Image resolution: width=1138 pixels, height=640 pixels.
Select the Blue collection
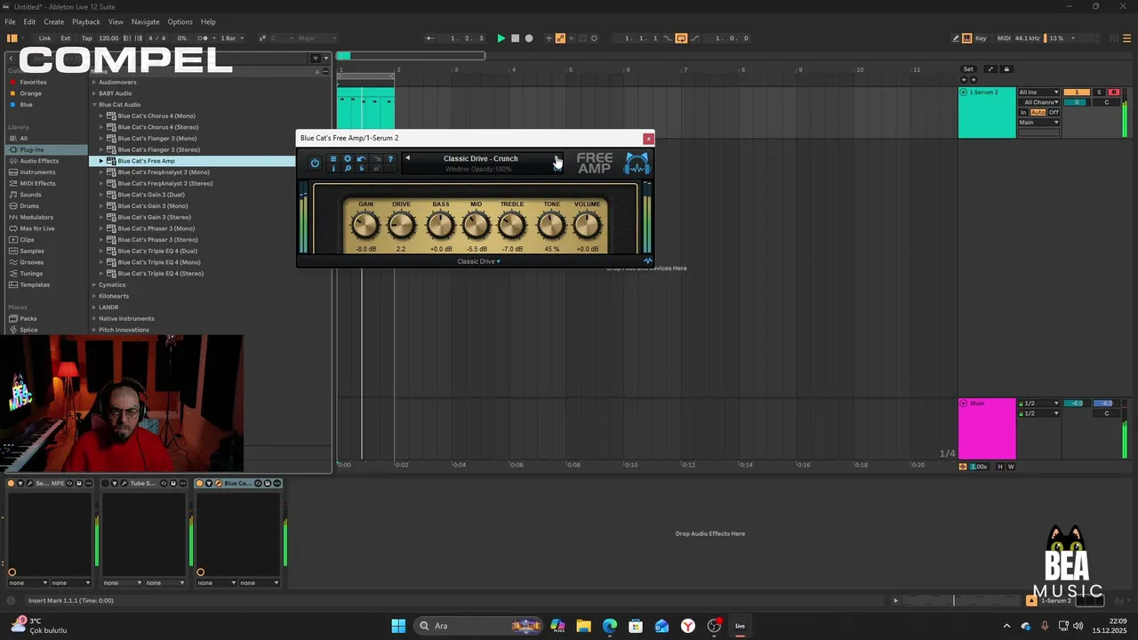(26, 105)
